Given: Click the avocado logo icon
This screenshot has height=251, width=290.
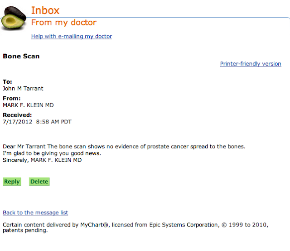Looking at the screenshot, I should click(15, 16).
